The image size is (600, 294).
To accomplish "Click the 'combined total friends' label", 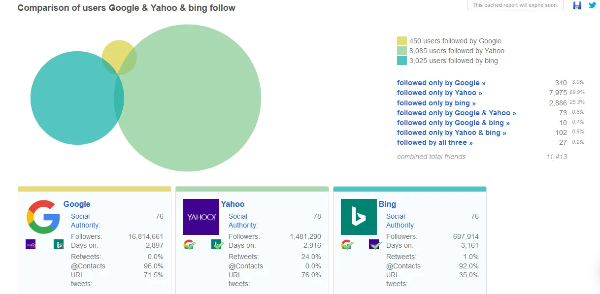I will [431, 157].
